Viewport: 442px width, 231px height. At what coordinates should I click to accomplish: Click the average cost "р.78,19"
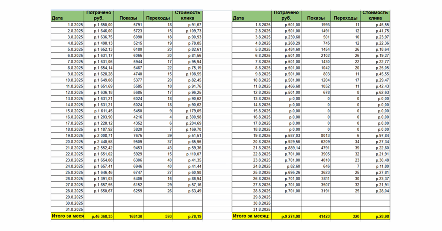188,216
